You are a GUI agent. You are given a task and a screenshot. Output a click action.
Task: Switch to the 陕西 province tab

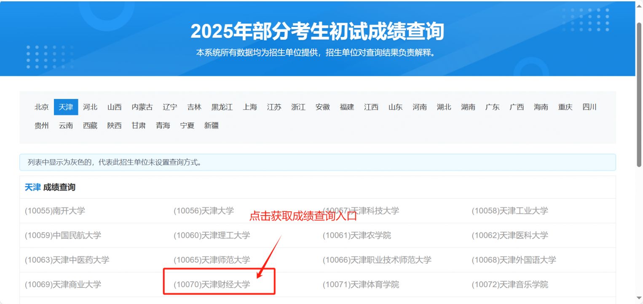tap(115, 125)
